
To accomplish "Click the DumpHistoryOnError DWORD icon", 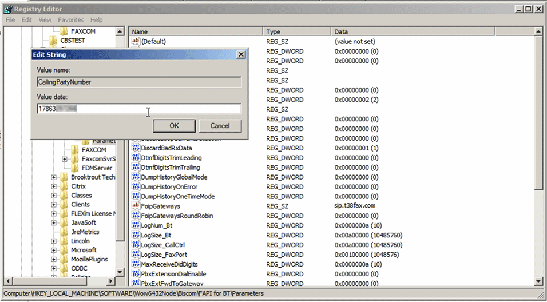I will [136, 186].
